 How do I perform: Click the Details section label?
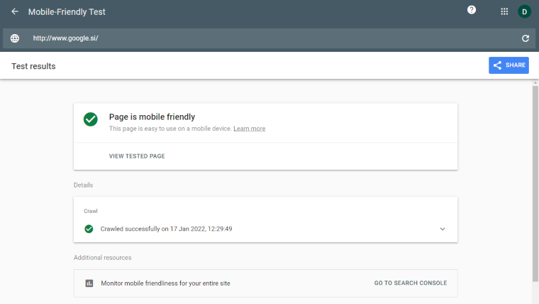pyautogui.click(x=83, y=185)
